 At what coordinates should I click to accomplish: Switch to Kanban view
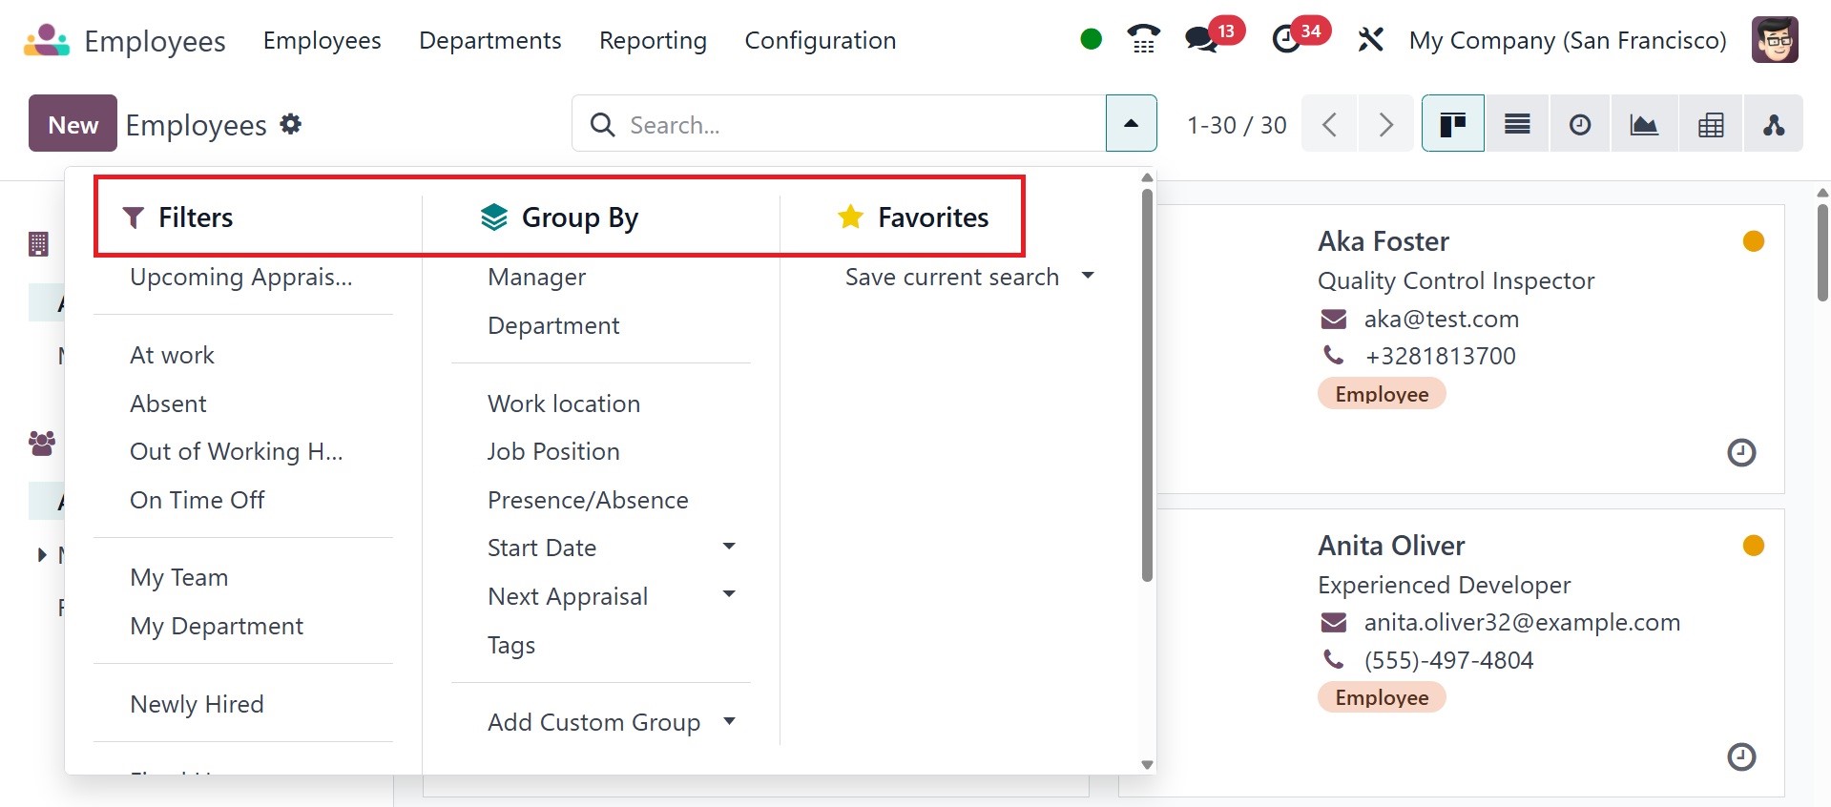coord(1452,124)
